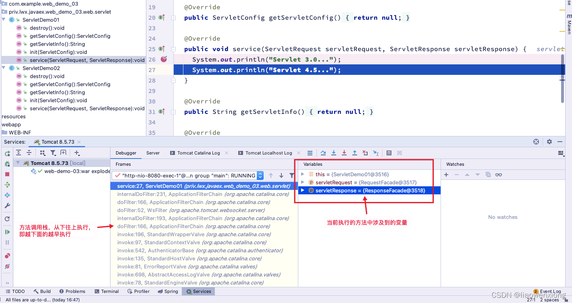
Task: Click the Deploy All green arrows icon
Action: point(7,185)
